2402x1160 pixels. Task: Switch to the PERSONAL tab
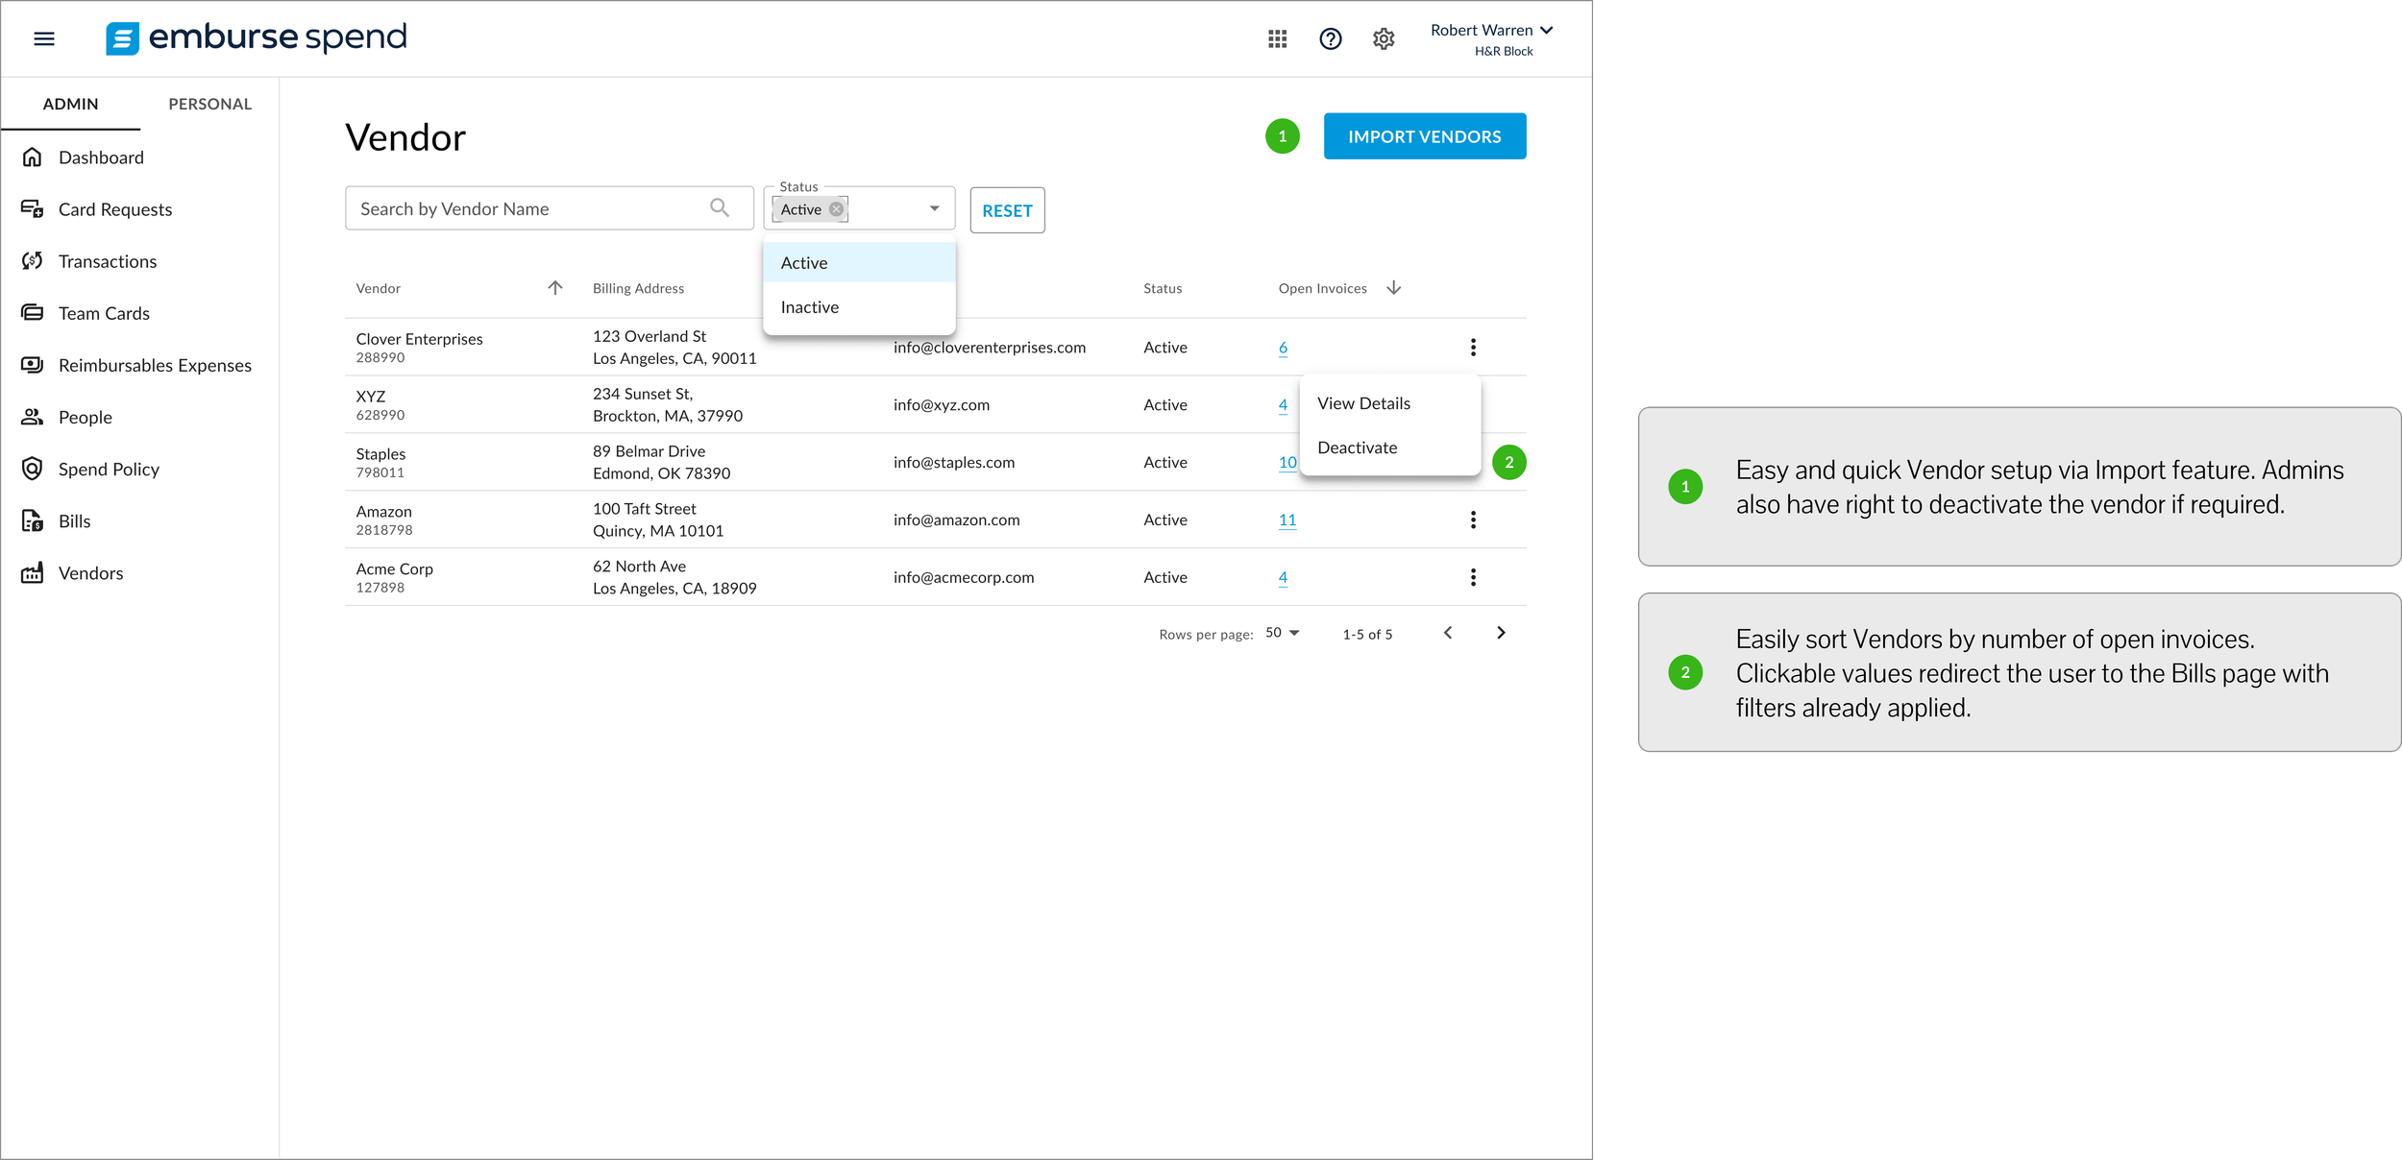[209, 104]
